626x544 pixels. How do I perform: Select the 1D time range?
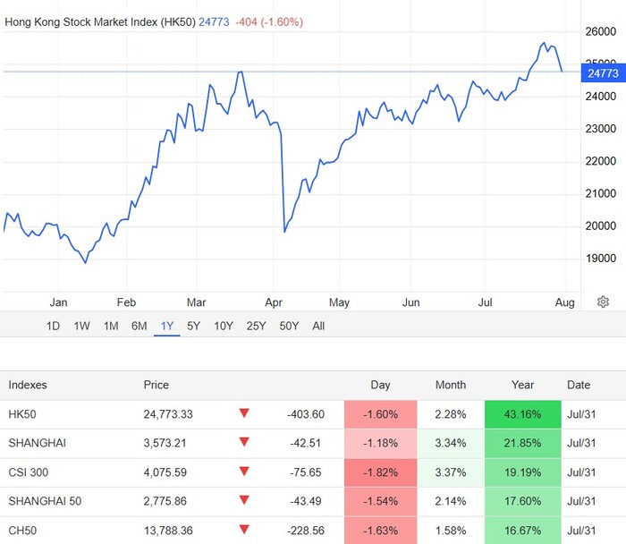53,327
